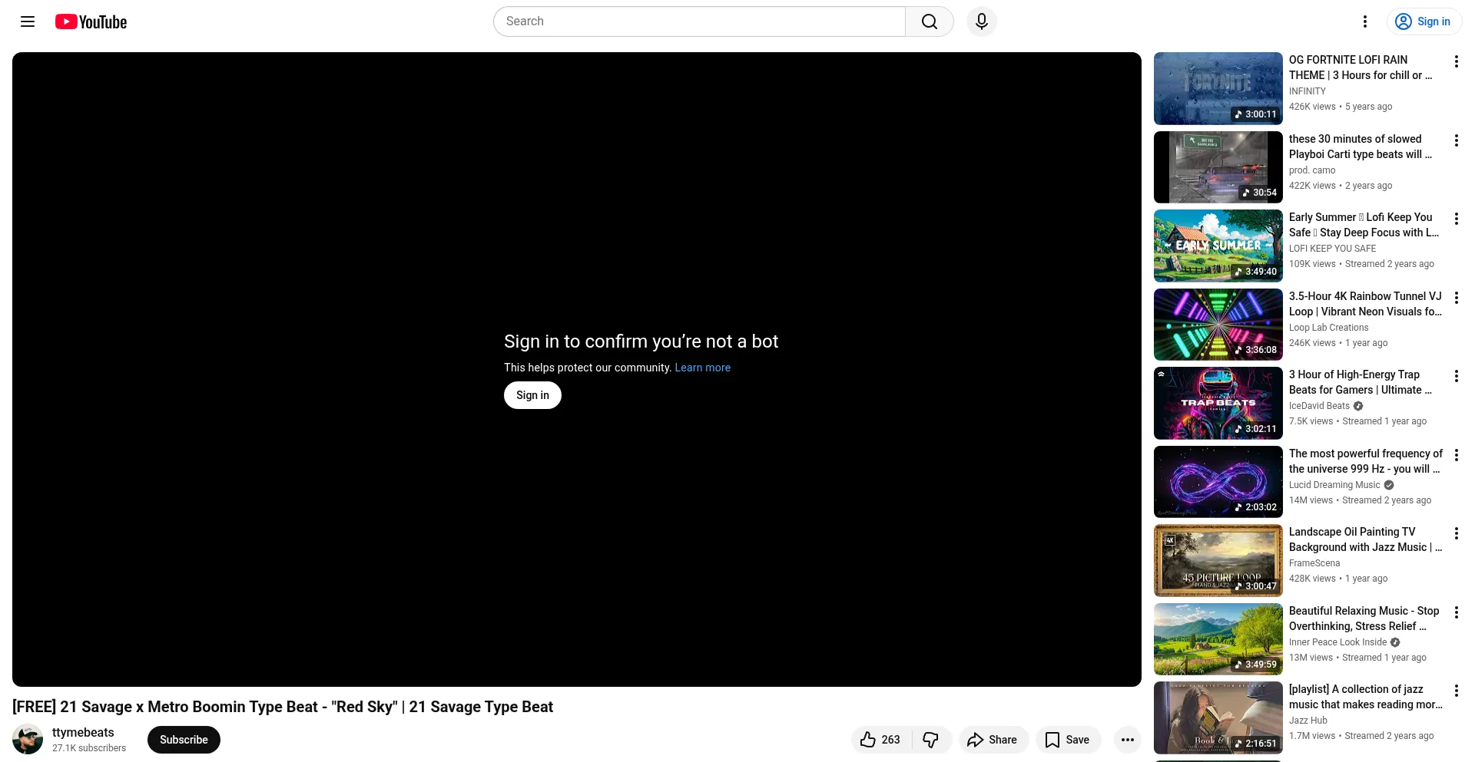Like the video with thumbs-up icon
Screen dimensions: 1475x762
[x=881, y=740]
